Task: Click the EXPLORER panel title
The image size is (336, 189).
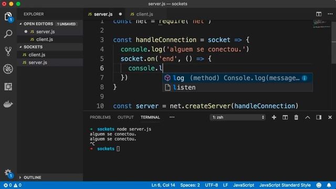Action: (34, 14)
